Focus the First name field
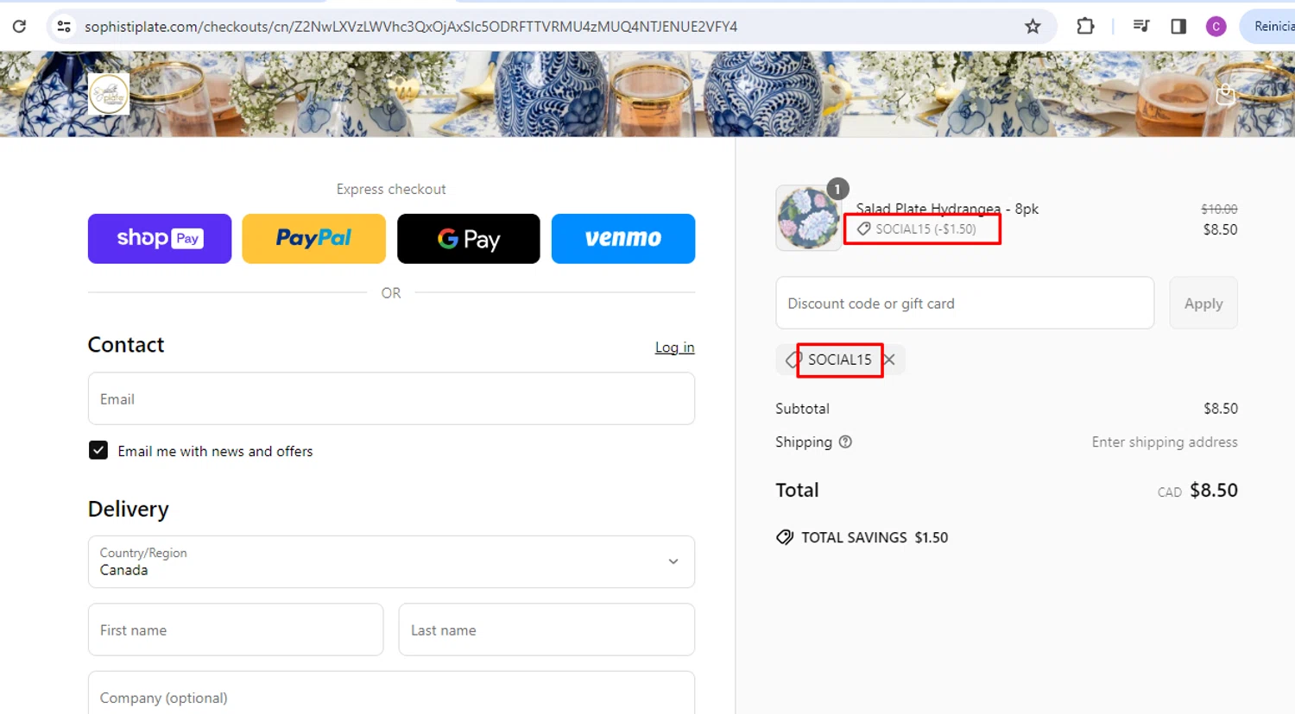Viewport: 1295px width, 714px height. [x=236, y=629]
